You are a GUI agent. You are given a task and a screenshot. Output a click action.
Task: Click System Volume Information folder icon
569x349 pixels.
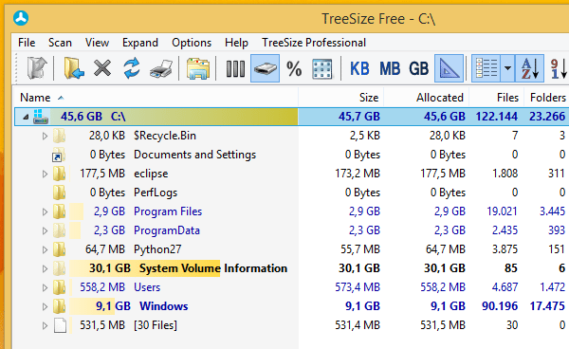click(x=59, y=268)
